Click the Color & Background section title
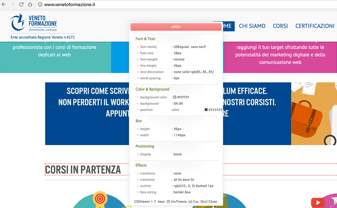 [152, 89]
